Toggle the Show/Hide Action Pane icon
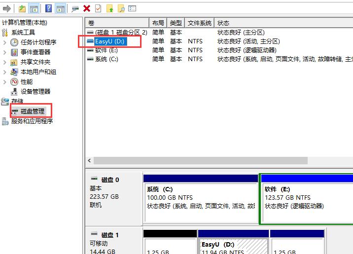The image size is (353, 254). [61, 9]
